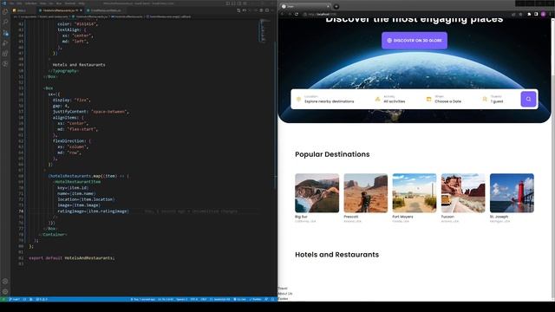
Task: Click the browser page vertical scrollbar
Action: pyautogui.click(x=553, y=159)
